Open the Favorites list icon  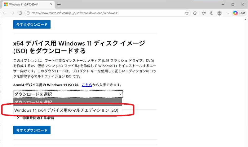coord(204,13)
